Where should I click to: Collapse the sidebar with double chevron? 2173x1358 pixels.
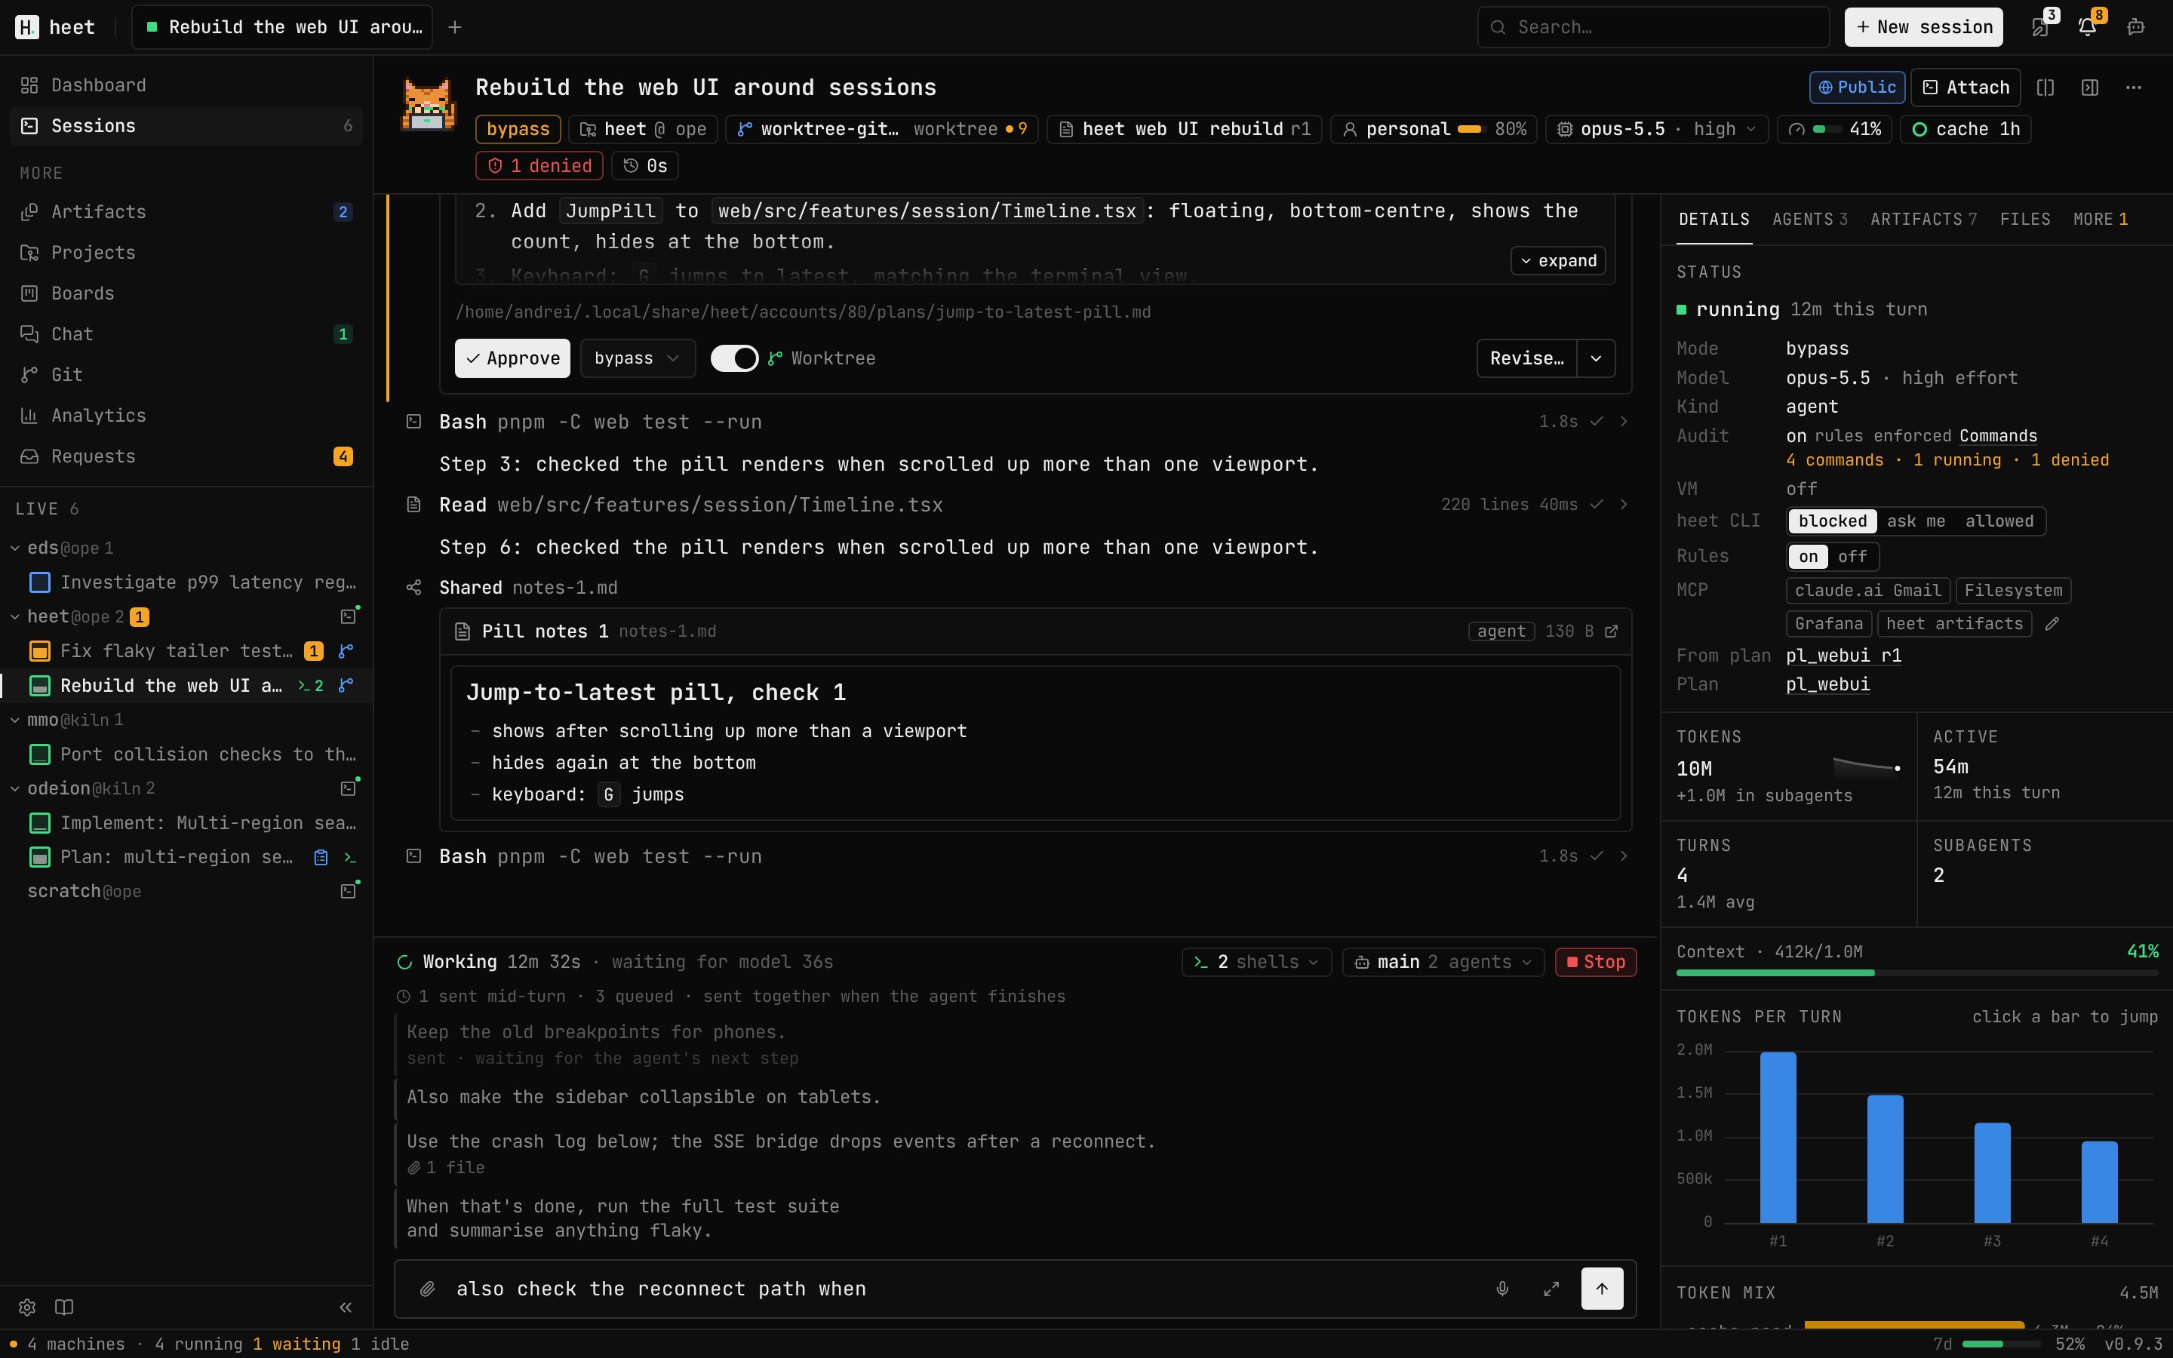(346, 1307)
